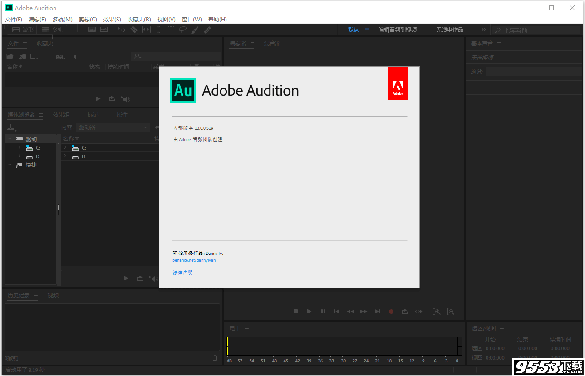585x376 pixels.
Task: Select the Slip tool
Action: point(146,29)
